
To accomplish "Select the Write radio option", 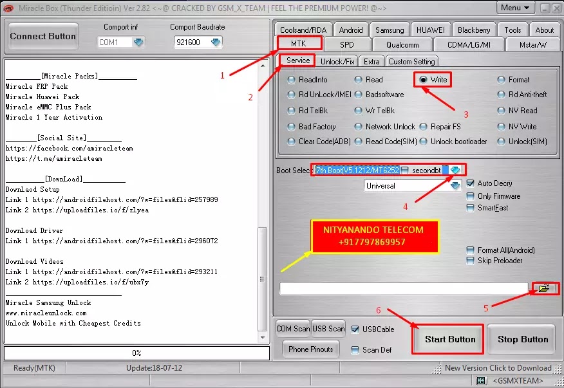I will [x=424, y=80].
